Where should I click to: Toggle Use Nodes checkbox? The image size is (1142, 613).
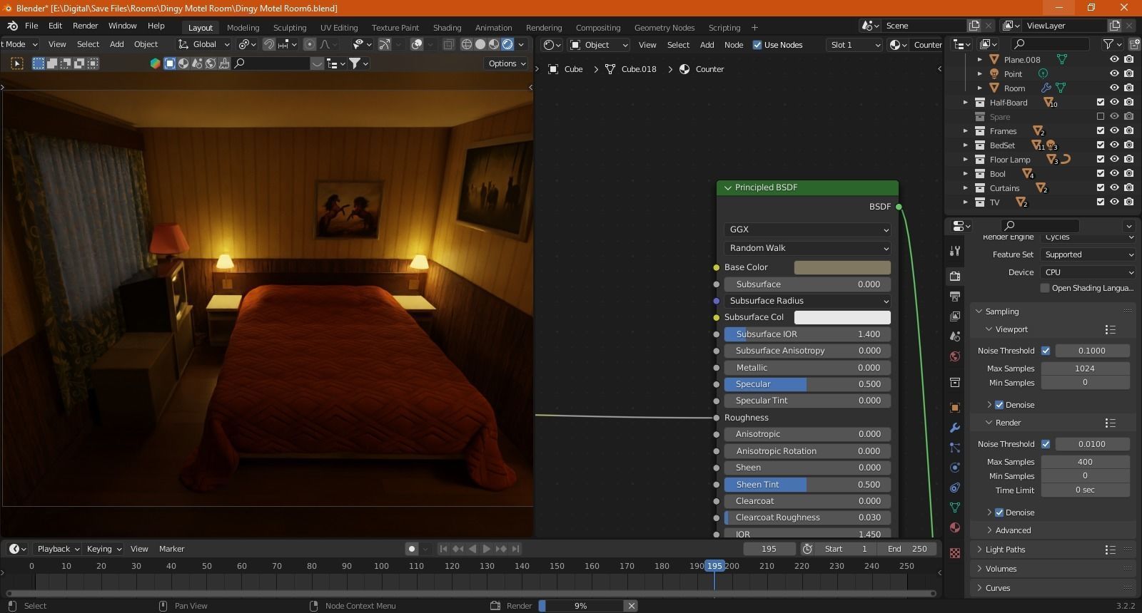[757, 45]
